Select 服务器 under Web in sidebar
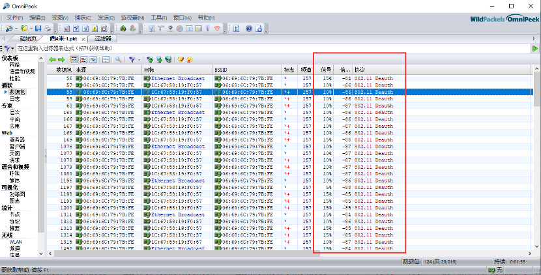The image size is (541, 275). [x=17, y=139]
